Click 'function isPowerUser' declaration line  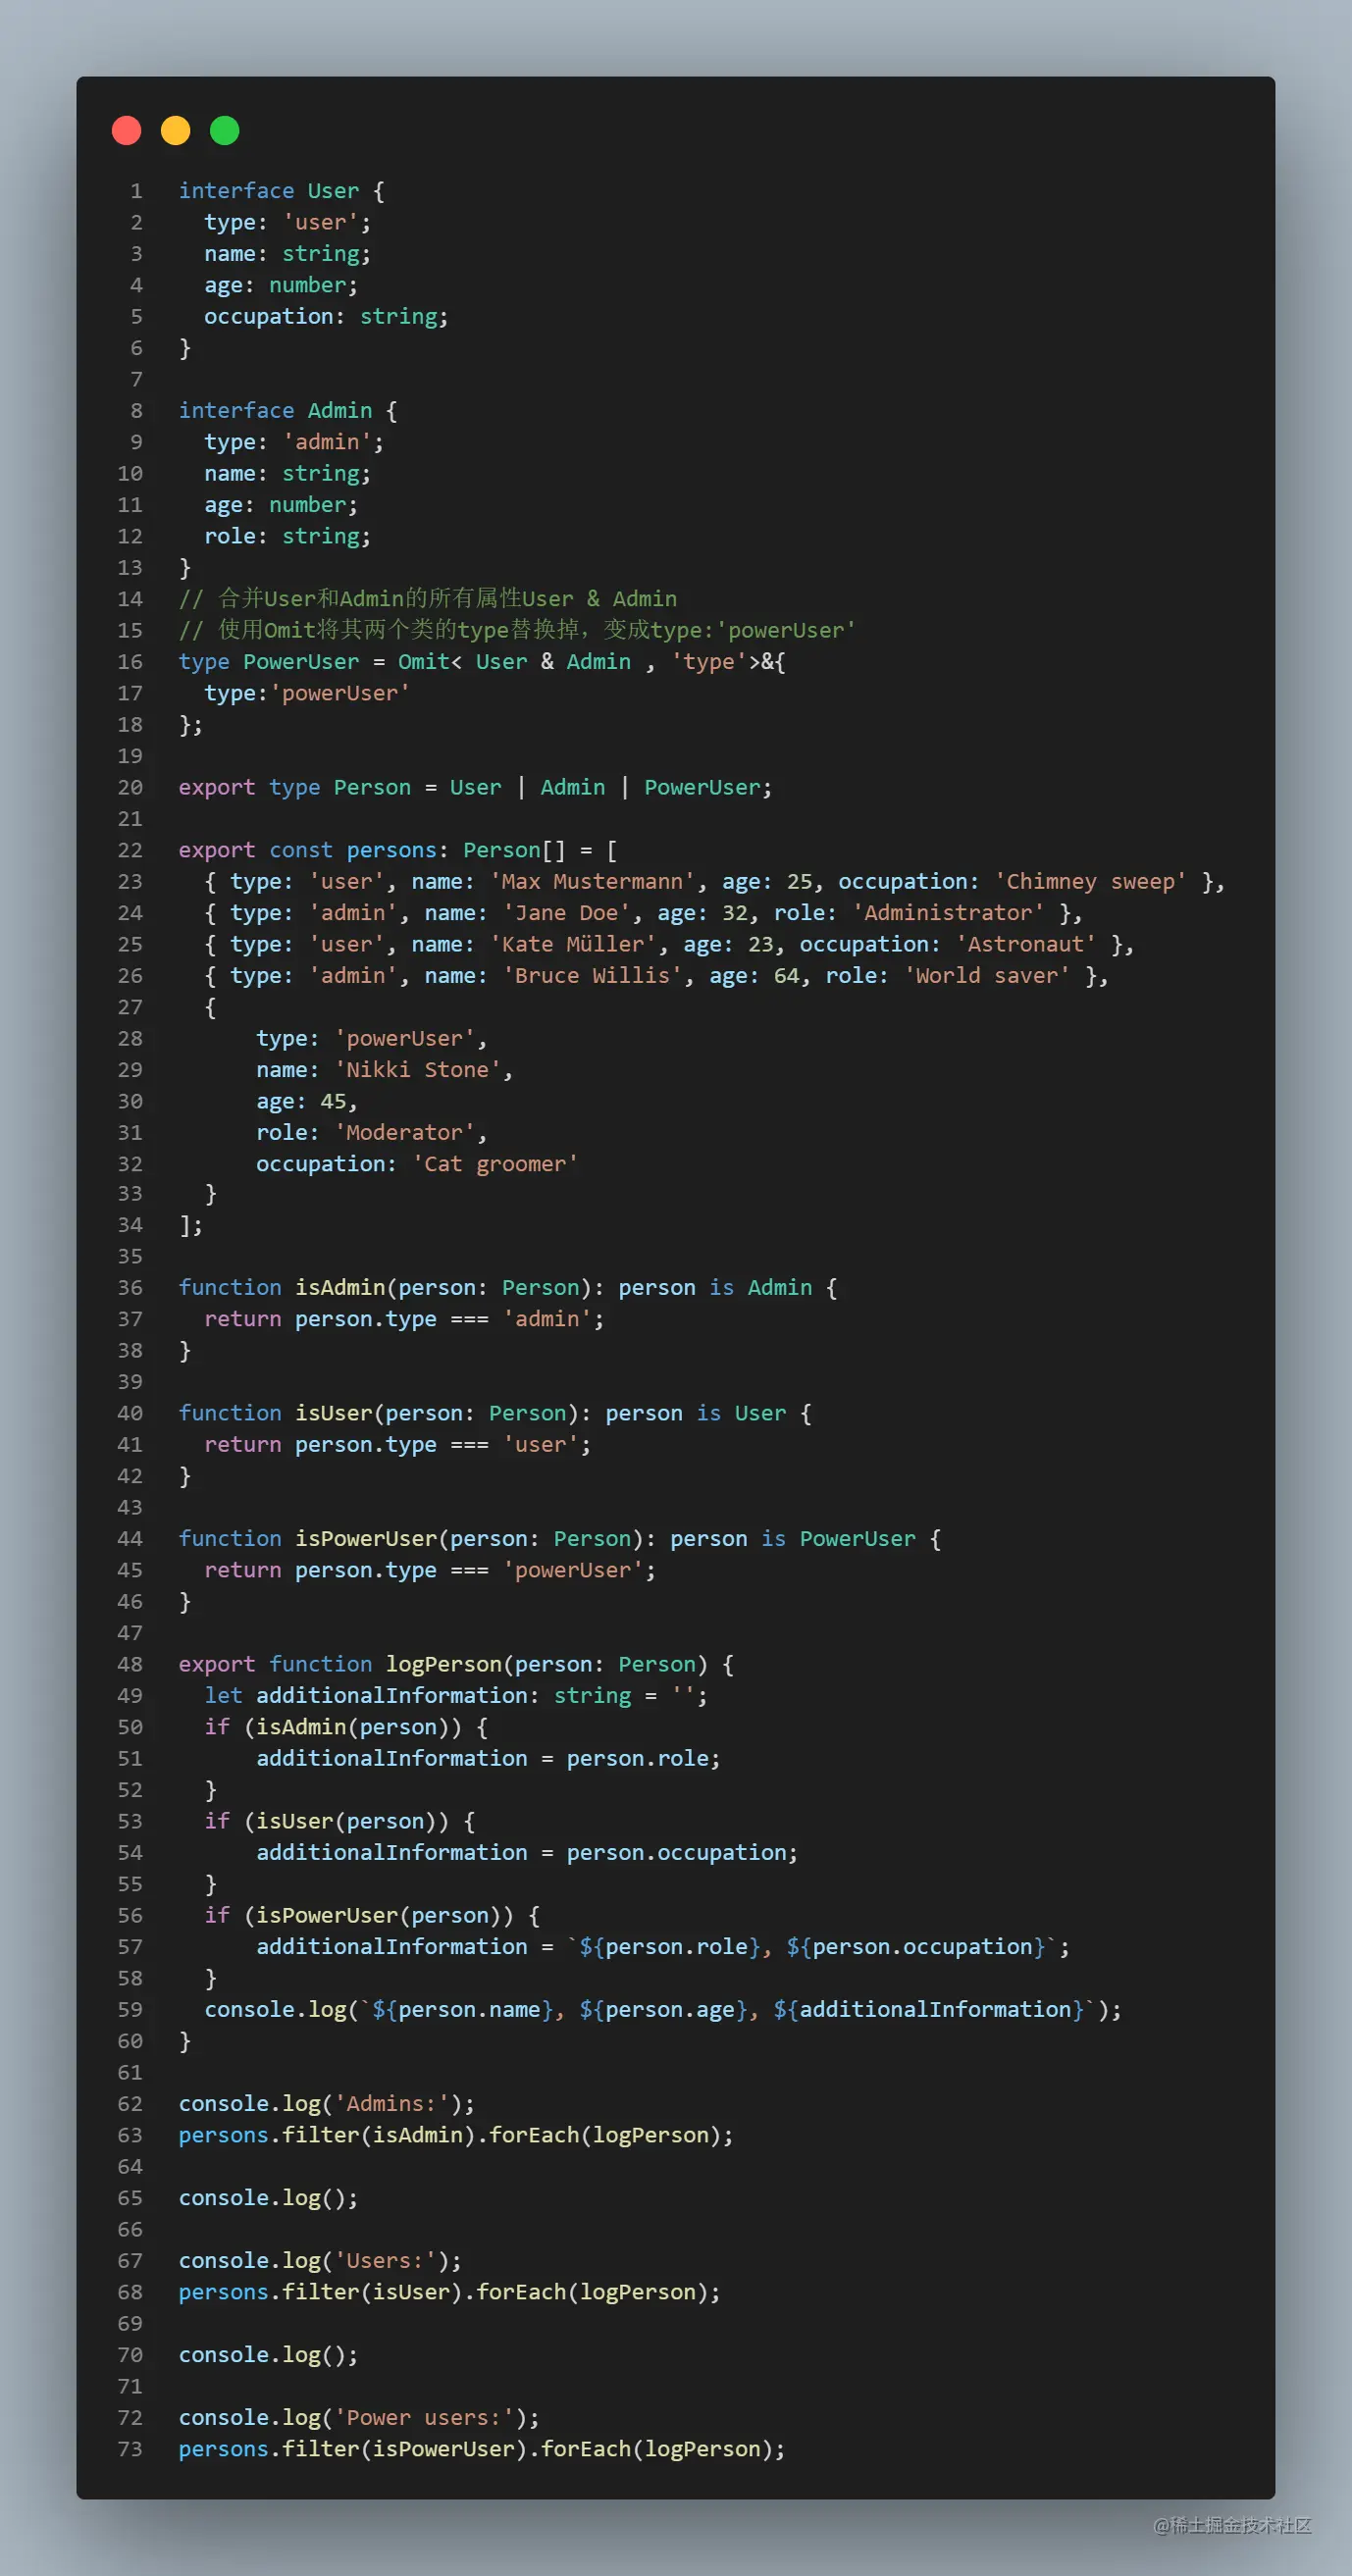560,1538
